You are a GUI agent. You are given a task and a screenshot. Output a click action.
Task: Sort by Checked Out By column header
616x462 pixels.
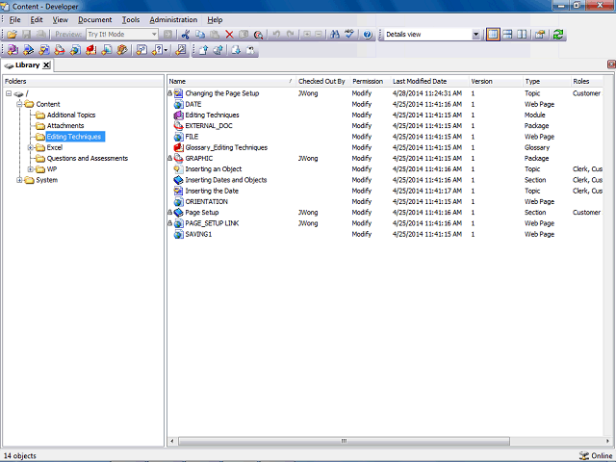(x=322, y=81)
